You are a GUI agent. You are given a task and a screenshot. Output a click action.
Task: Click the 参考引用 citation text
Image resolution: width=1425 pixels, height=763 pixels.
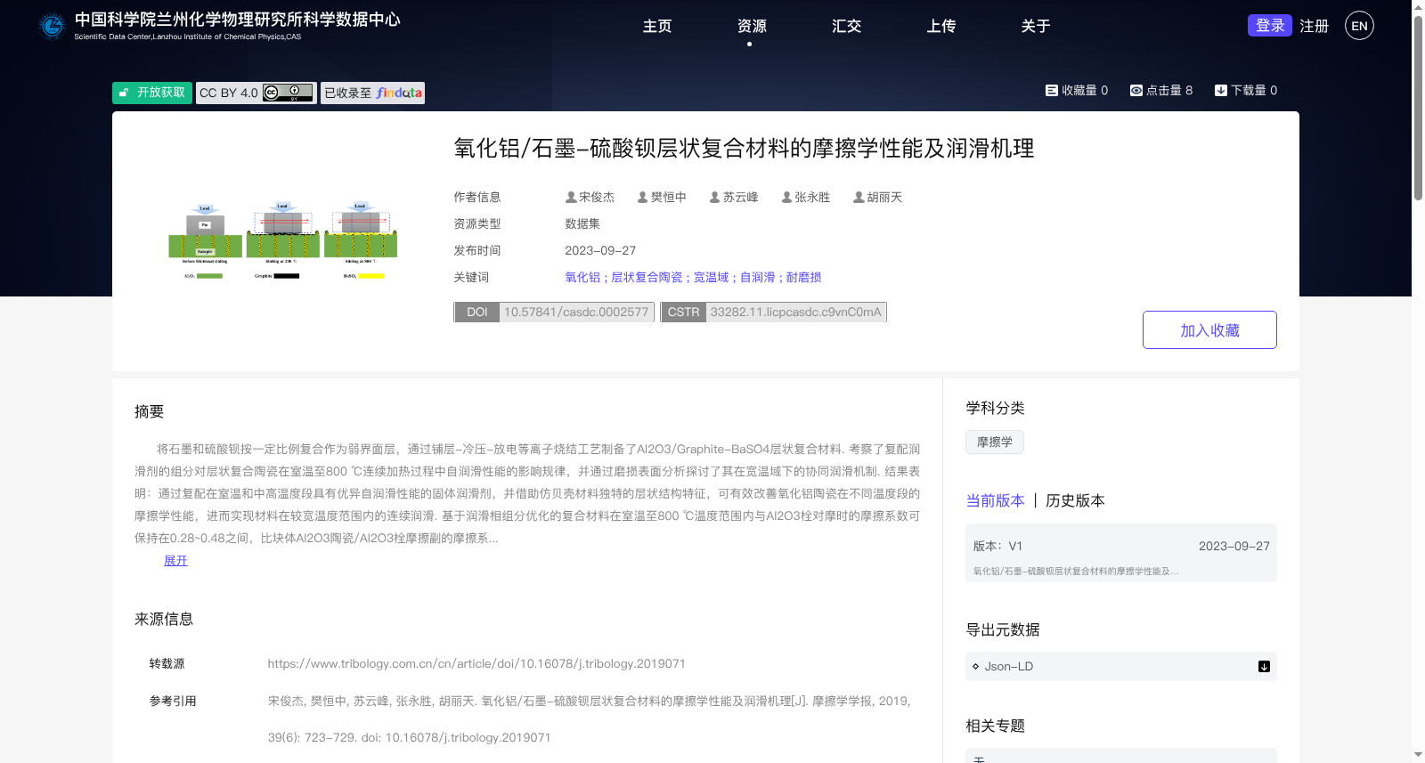[589, 719]
